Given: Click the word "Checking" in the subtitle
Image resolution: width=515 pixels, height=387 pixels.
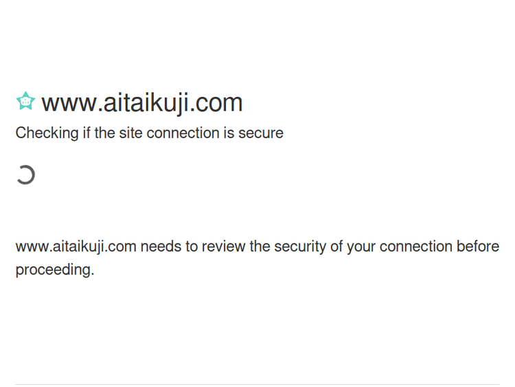Looking at the screenshot, I should click(x=47, y=133).
